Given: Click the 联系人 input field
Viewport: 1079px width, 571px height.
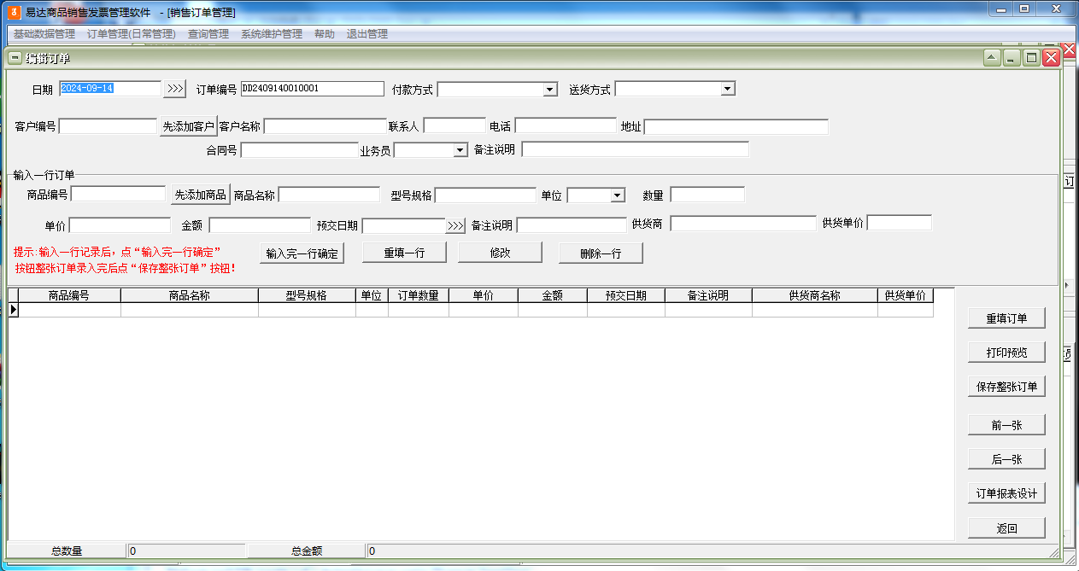Looking at the screenshot, I should (x=454, y=126).
